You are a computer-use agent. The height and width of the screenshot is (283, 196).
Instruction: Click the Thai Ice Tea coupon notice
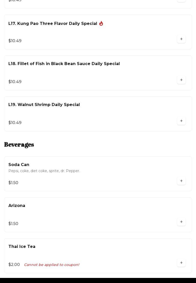[51, 265]
